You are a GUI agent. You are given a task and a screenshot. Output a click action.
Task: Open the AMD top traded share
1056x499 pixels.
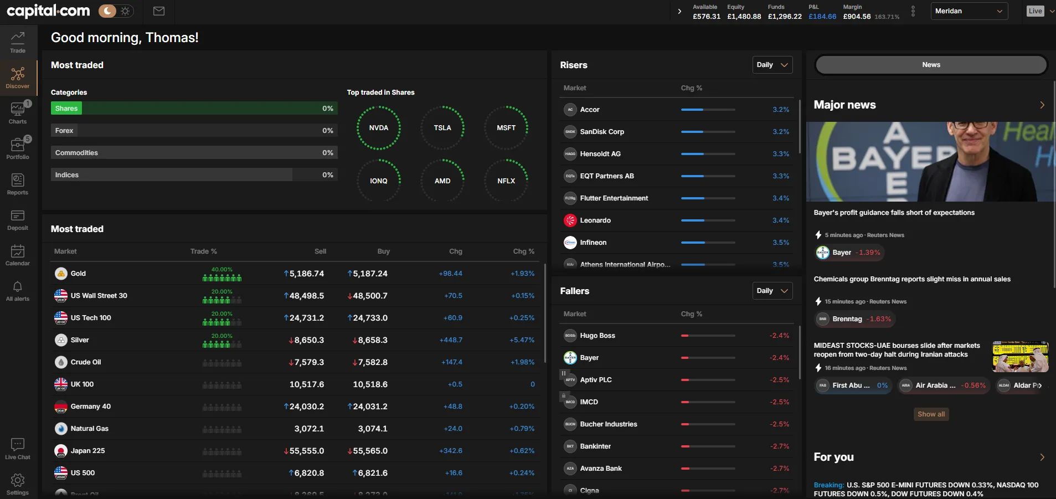pyautogui.click(x=442, y=181)
